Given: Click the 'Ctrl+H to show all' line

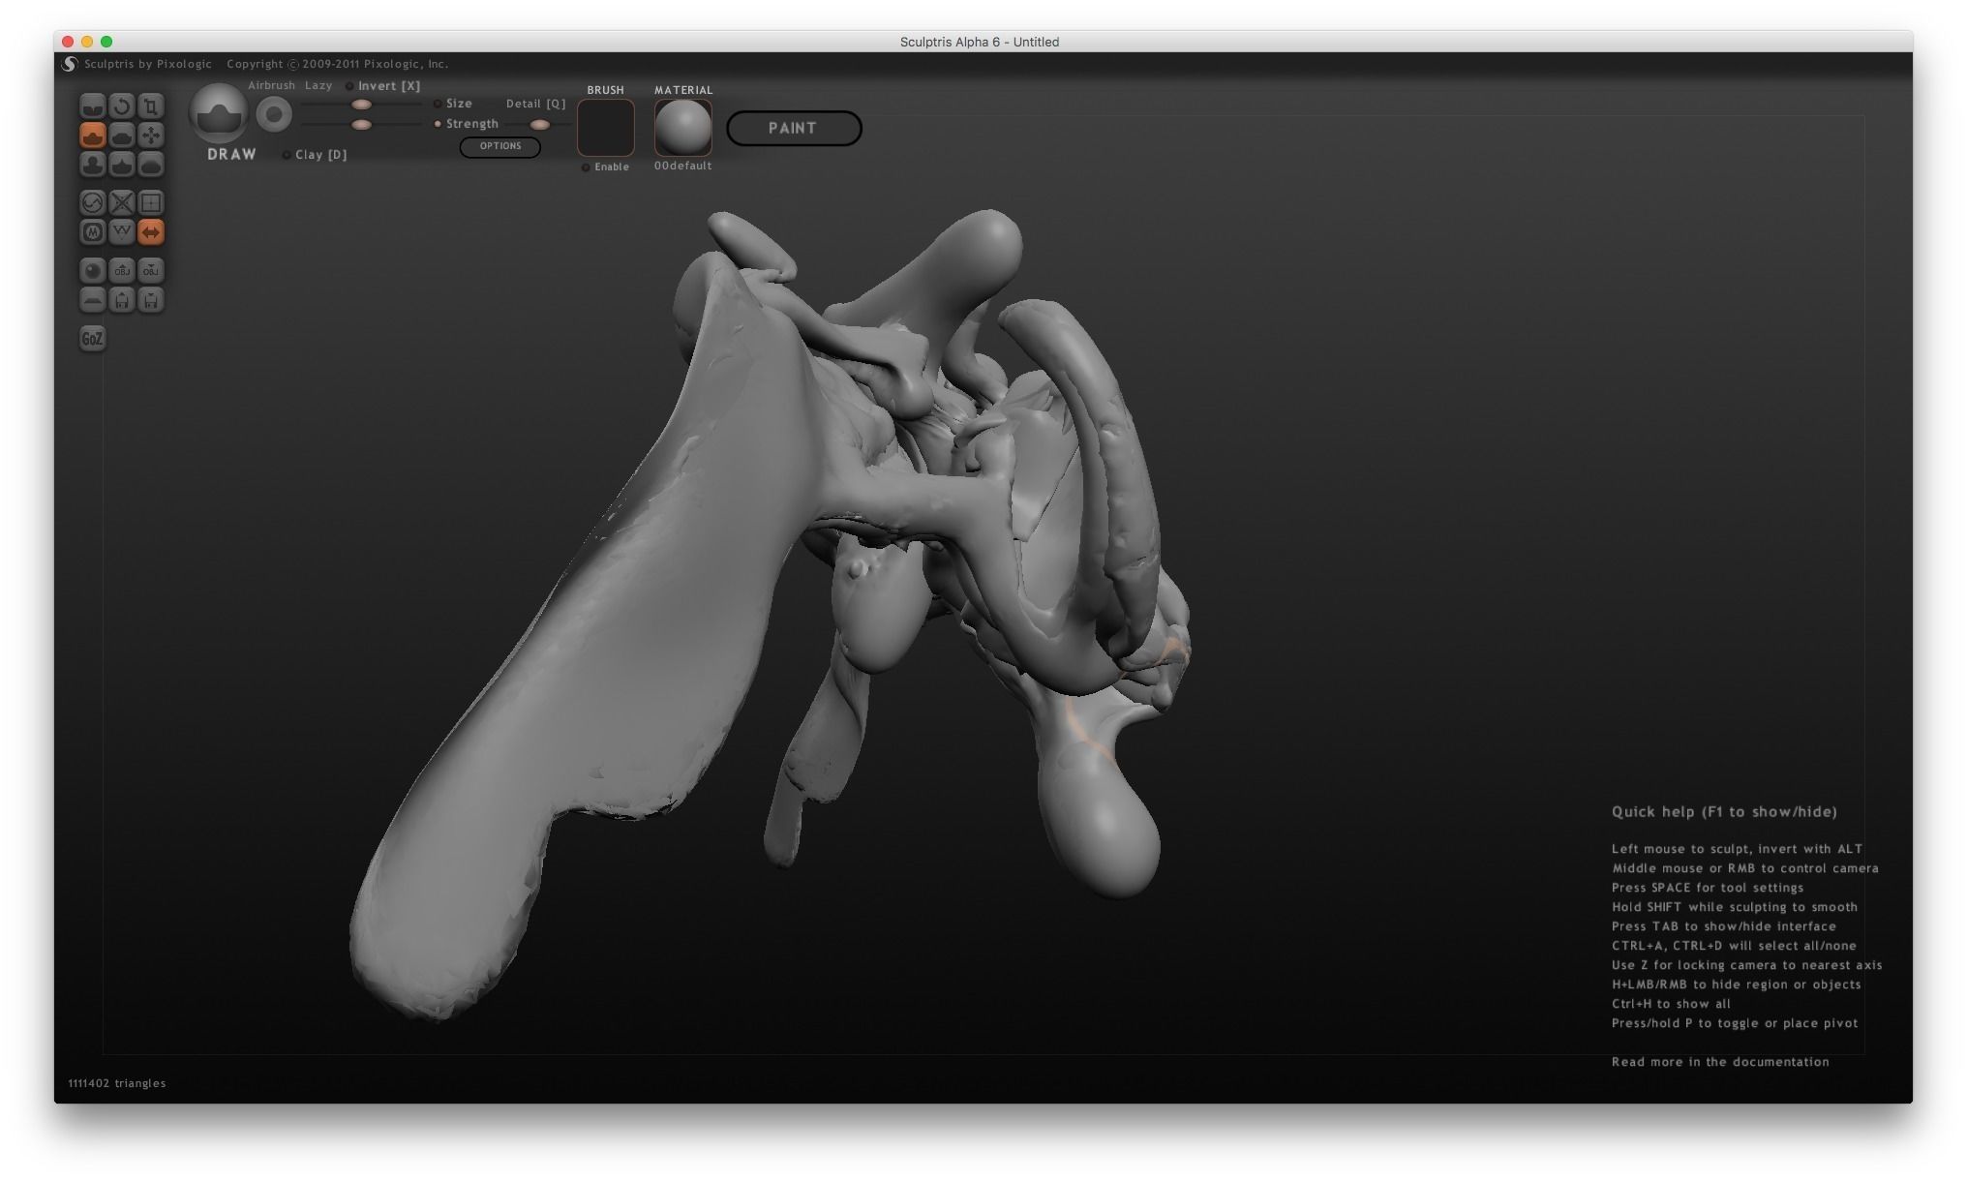Looking at the screenshot, I should (x=1671, y=1004).
